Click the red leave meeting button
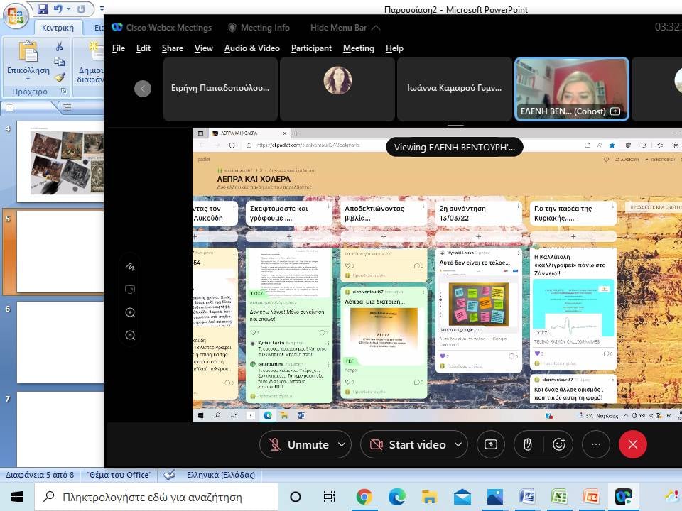The image size is (682, 511). (x=632, y=444)
